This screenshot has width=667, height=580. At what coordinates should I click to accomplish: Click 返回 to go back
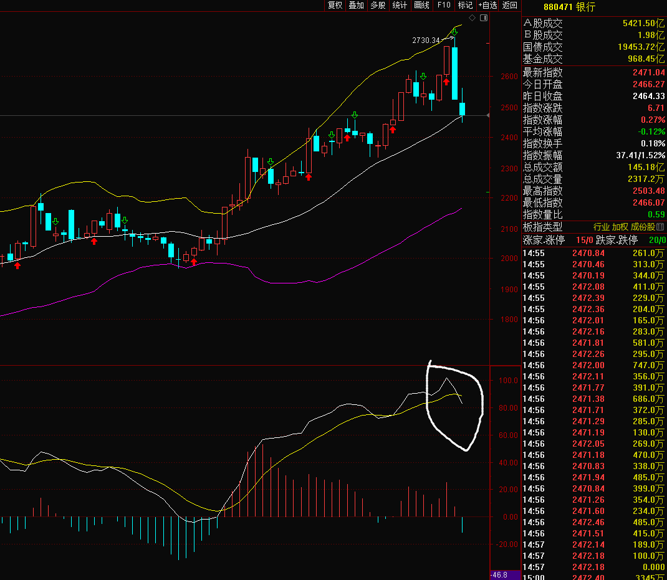point(510,5)
